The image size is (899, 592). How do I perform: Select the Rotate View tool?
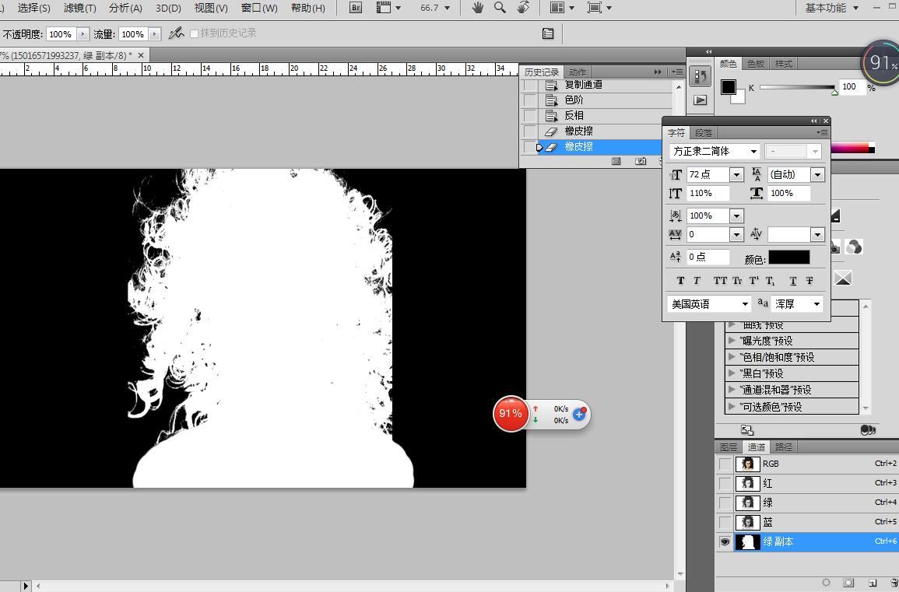pyautogui.click(x=523, y=8)
